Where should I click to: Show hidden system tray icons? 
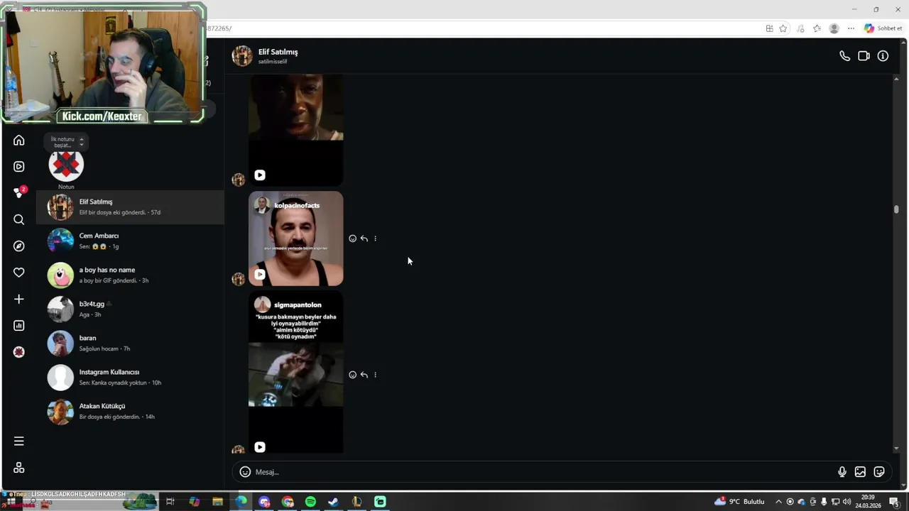(778, 502)
